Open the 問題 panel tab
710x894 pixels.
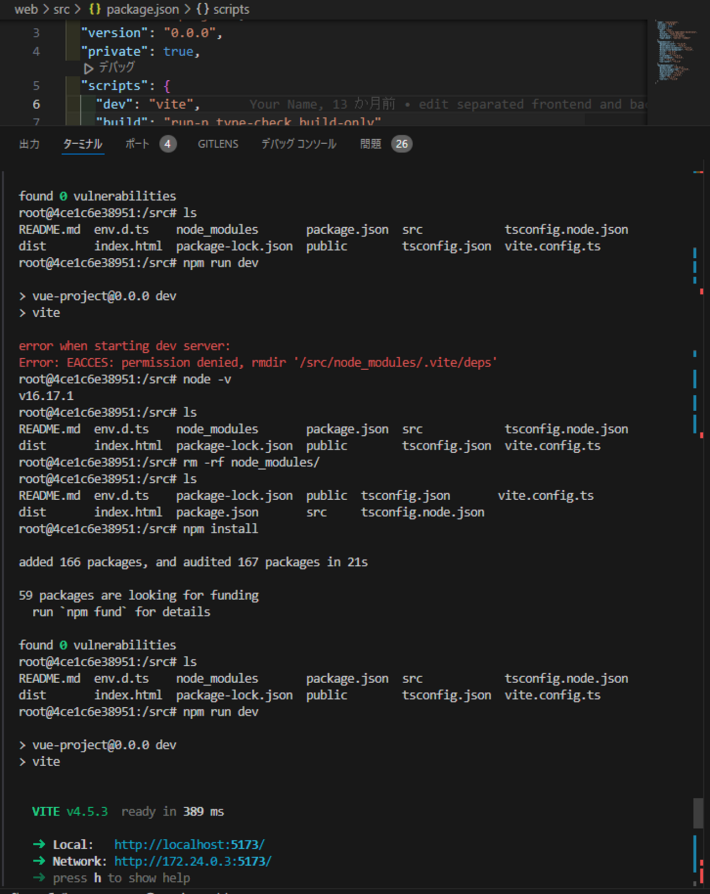370,144
